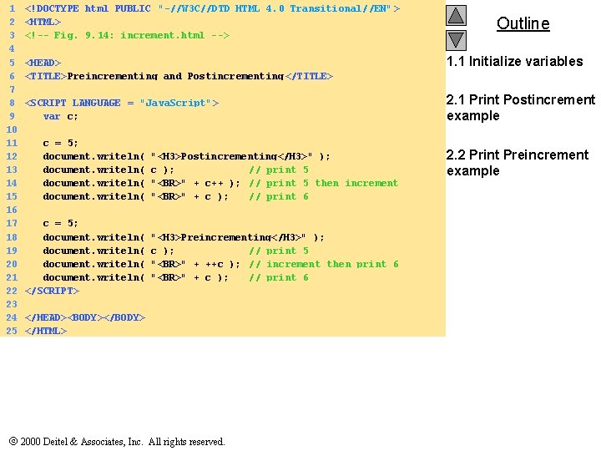Click the opening HTML tag on line 2
The image size is (601, 451).
click(x=43, y=22)
